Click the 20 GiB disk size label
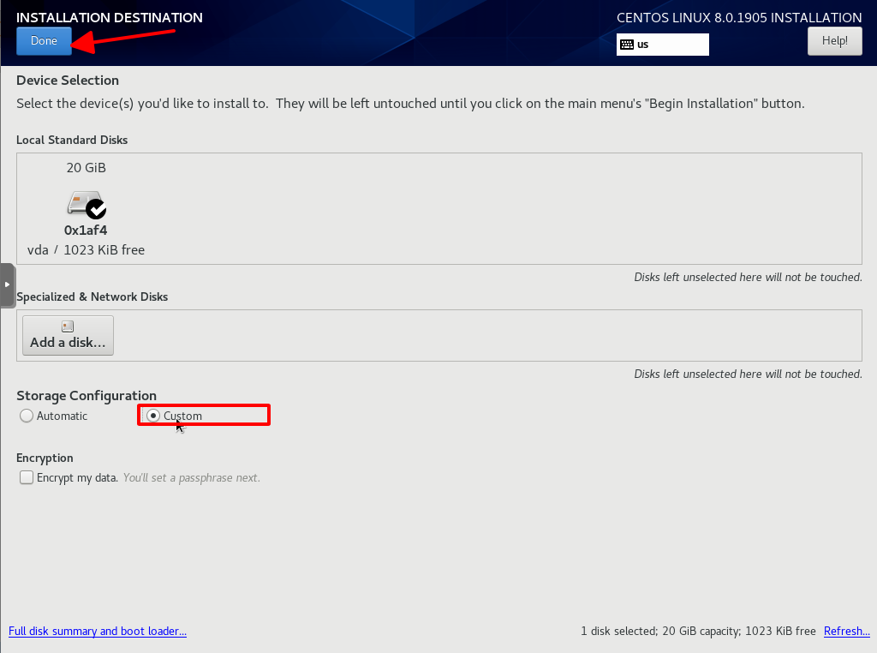The image size is (877, 653). [x=87, y=168]
